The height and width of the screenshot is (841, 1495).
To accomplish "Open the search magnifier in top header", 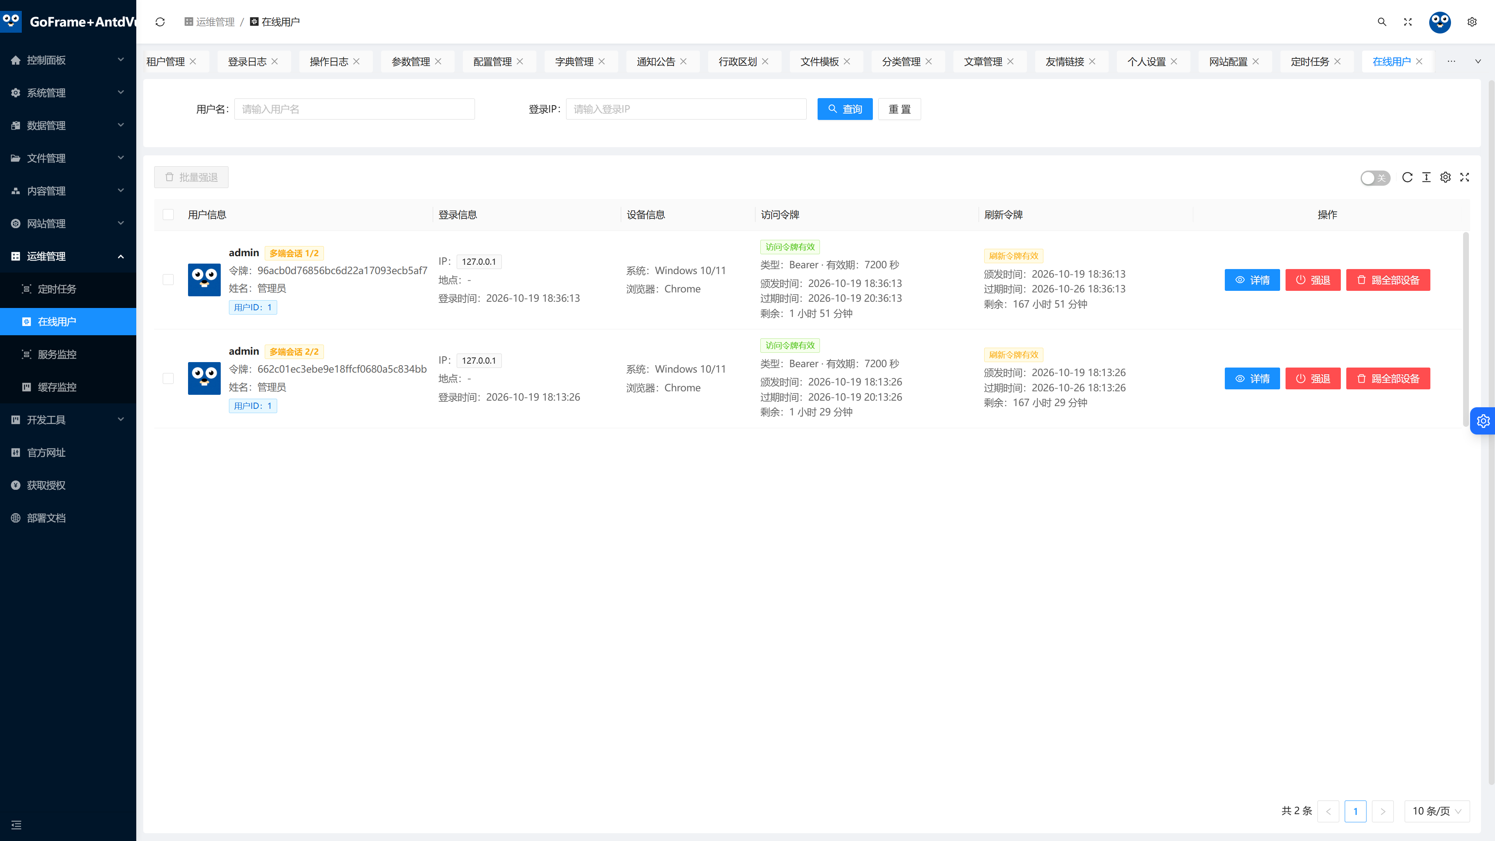I will click(1382, 22).
